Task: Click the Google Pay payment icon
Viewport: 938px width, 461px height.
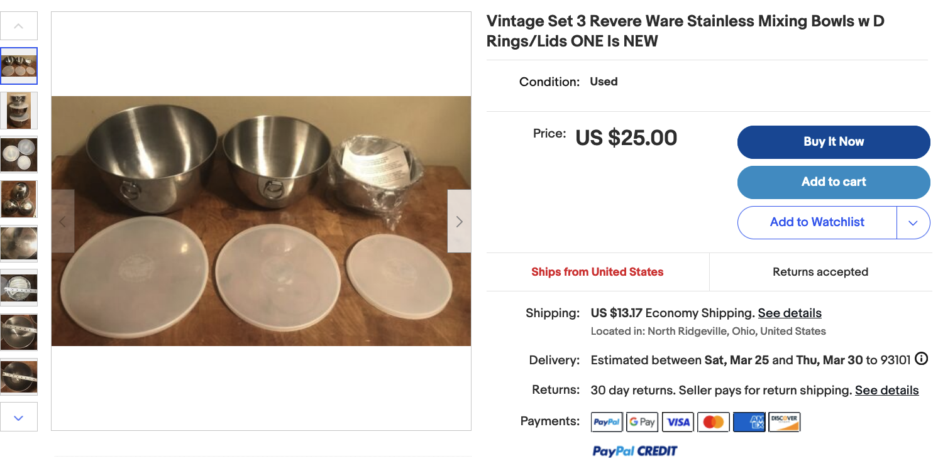Action: point(642,421)
